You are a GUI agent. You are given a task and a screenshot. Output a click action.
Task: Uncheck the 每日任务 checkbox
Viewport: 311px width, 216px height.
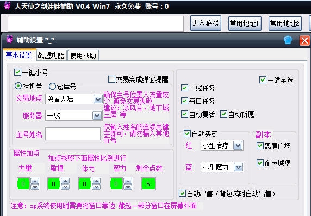click(x=184, y=101)
